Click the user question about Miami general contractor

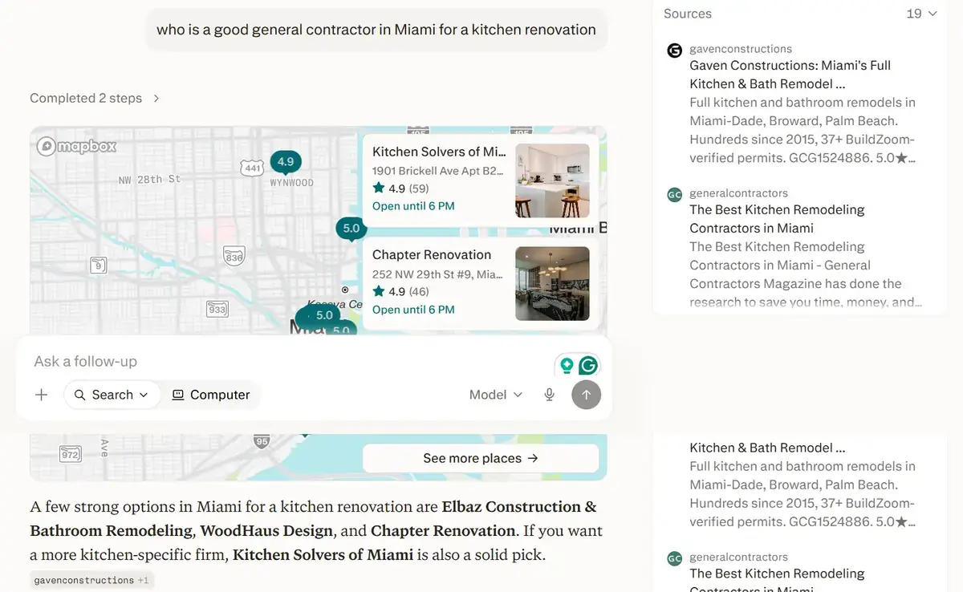click(x=376, y=30)
